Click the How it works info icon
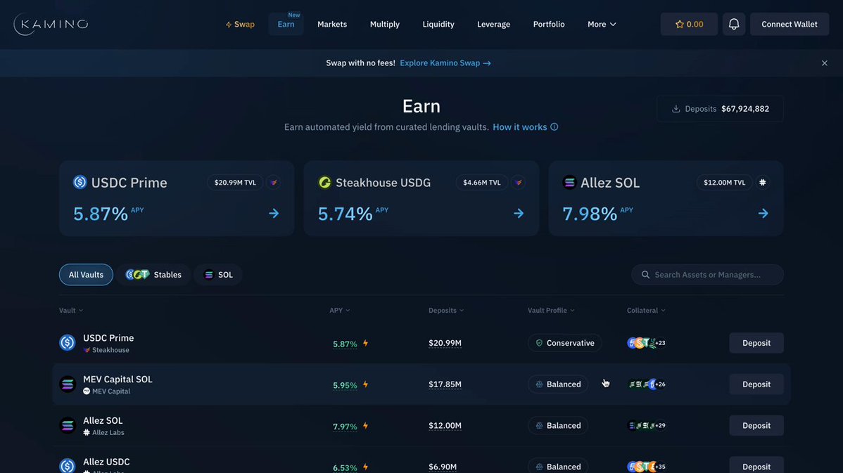 [554, 127]
